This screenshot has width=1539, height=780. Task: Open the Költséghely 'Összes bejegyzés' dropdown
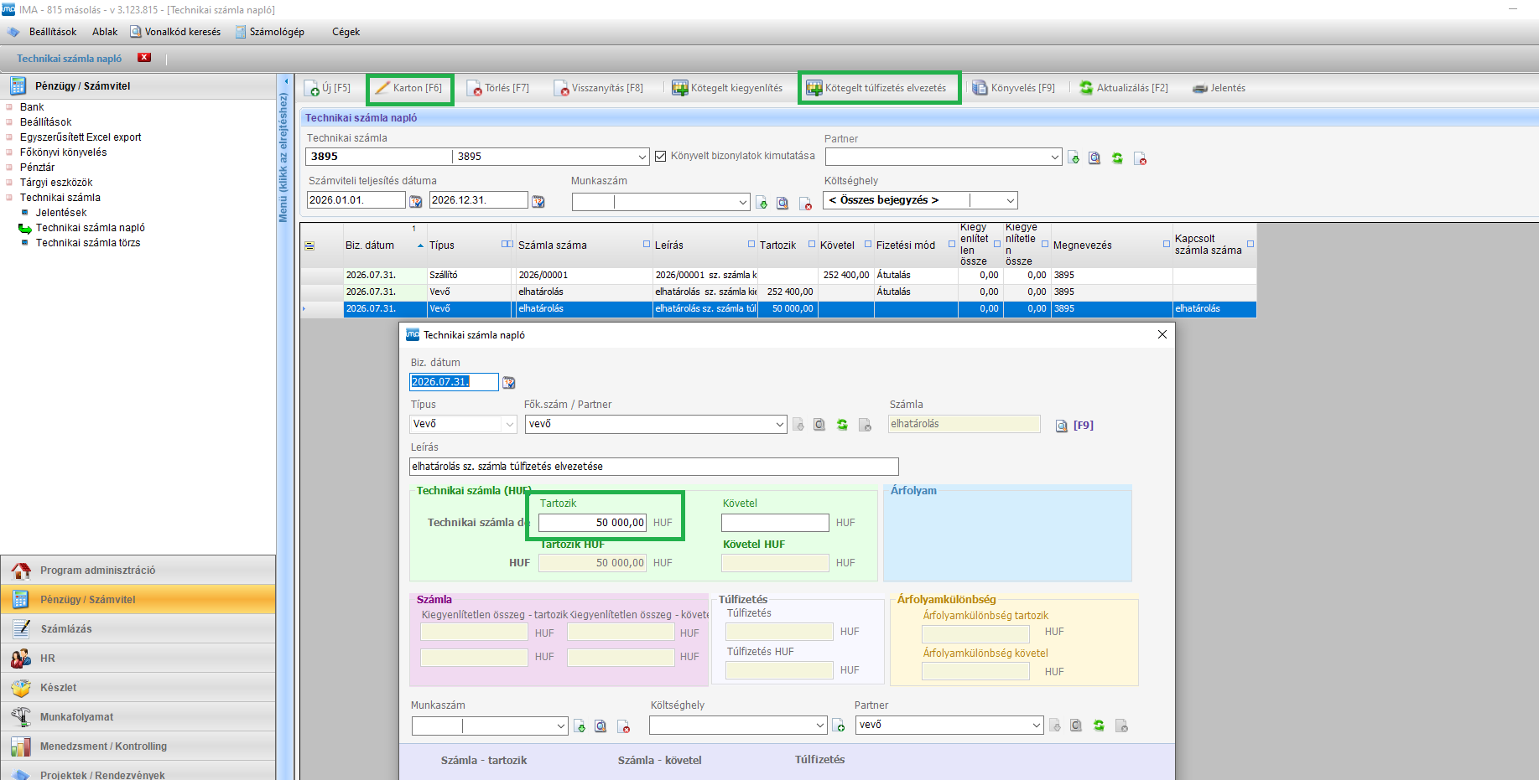pyautogui.click(x=1010, y=200)
